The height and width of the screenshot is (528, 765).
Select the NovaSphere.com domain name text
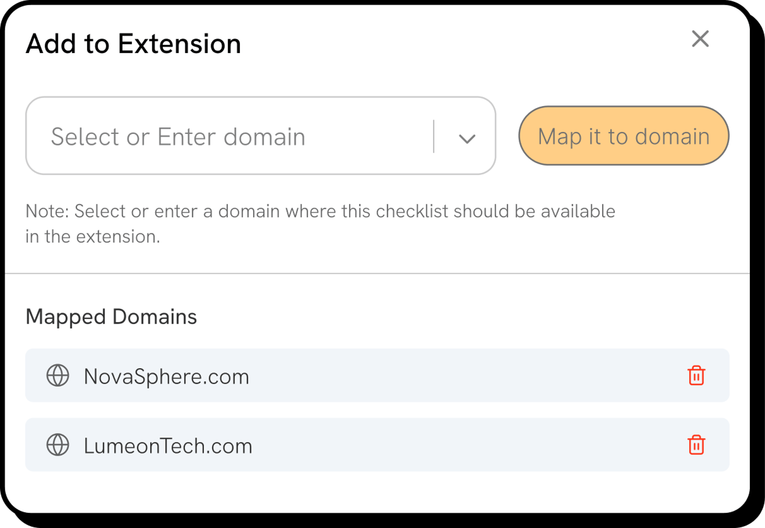click(x=166, y=377)
